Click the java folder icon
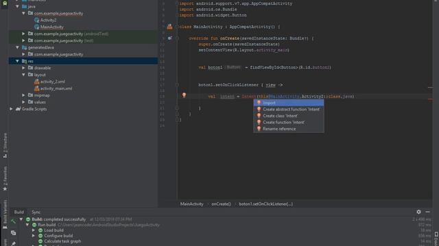The height and width of the screenshot is (246, 439). coord(25,6)
